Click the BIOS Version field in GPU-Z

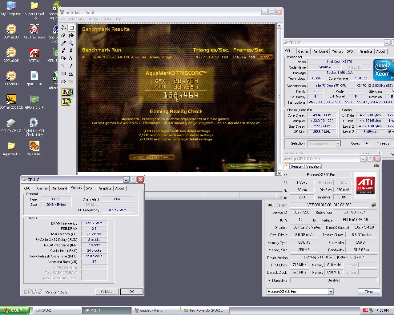(x=329, y=205)
